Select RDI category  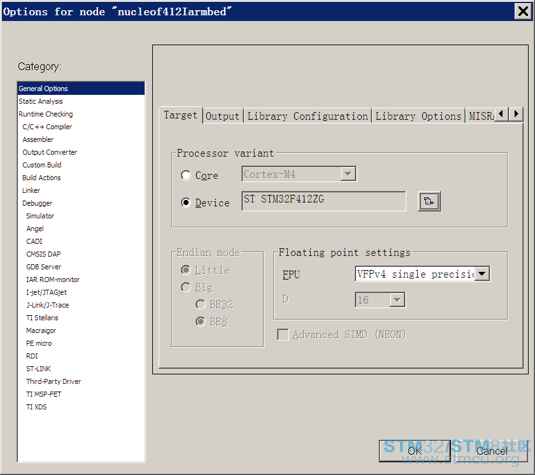[82, 356]
